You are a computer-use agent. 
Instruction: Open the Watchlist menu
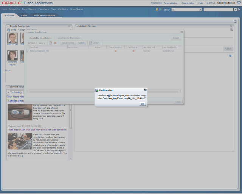click(63, 9)
